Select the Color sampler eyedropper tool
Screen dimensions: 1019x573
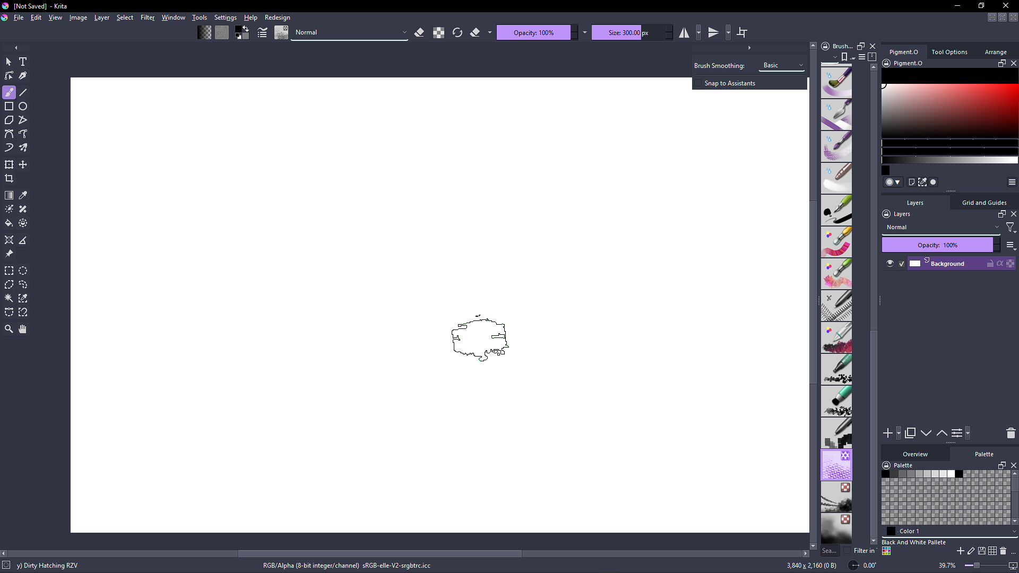coord(23,196)
